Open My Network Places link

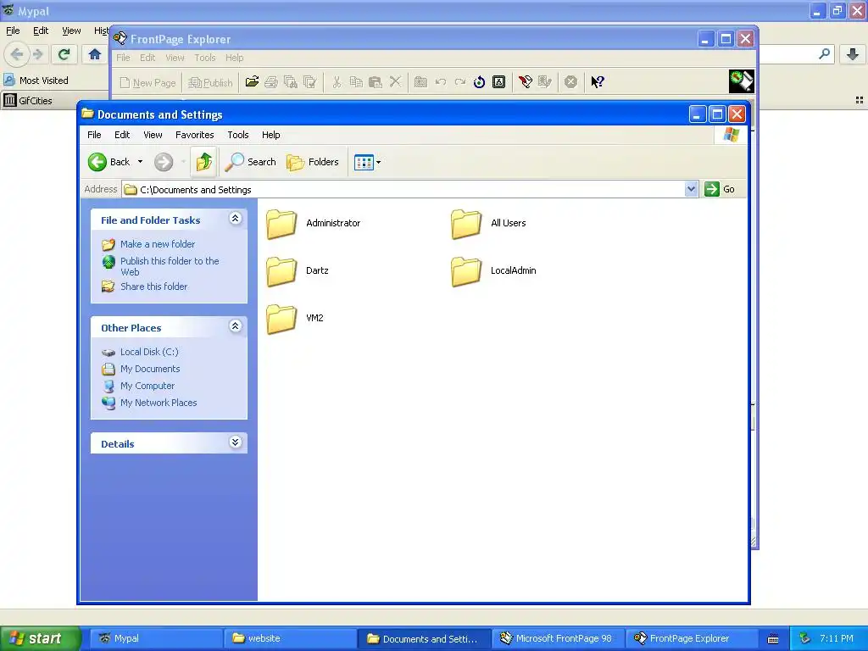pyautogui.click(x=159, y=403)
